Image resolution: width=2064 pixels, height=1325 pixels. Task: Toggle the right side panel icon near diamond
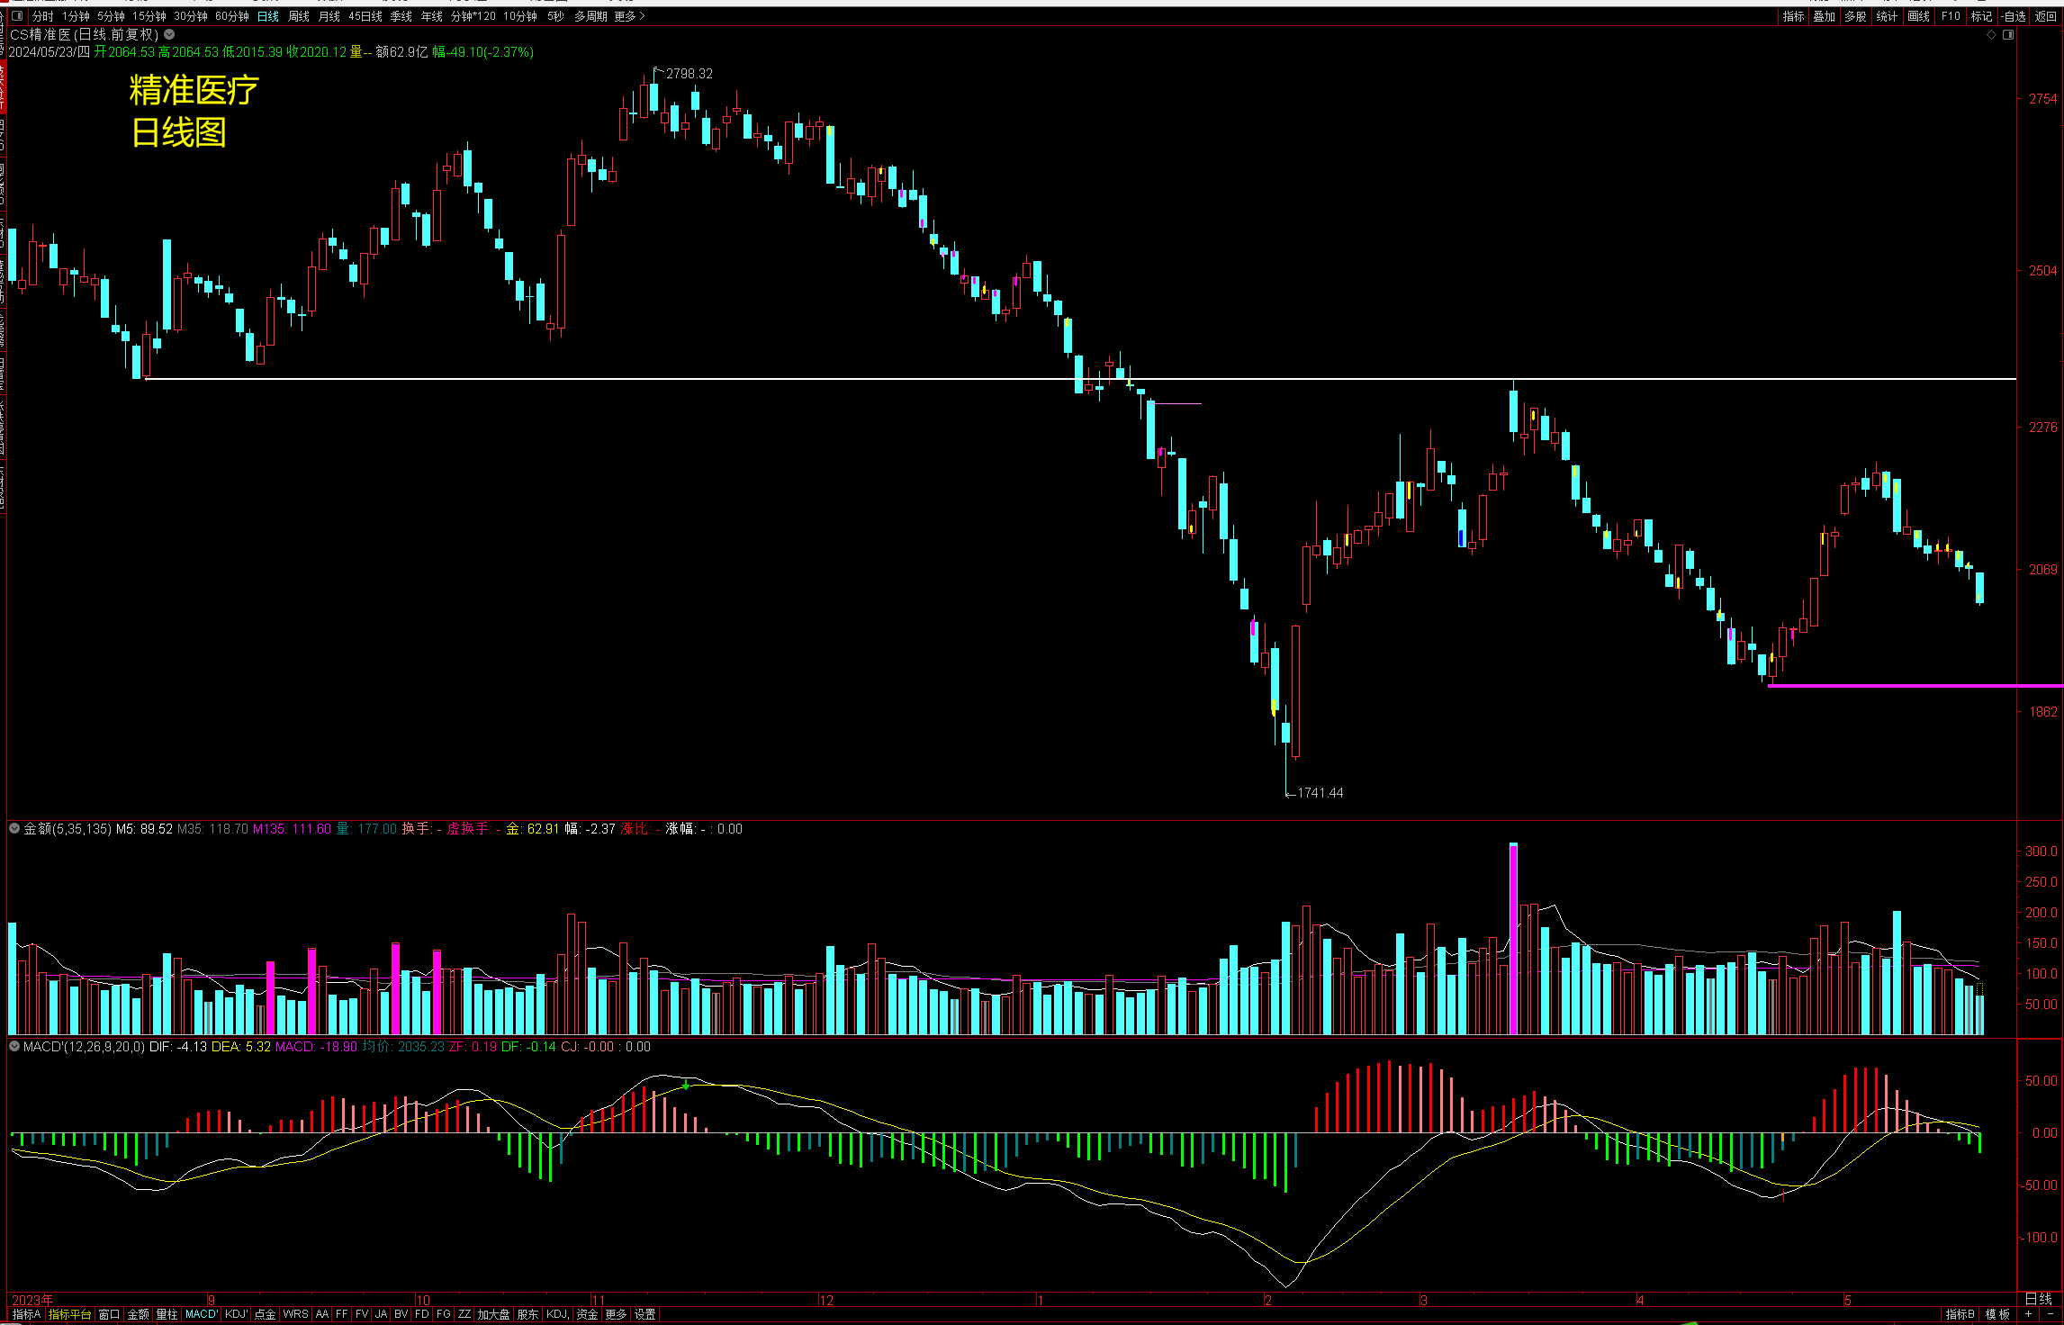2008,35
